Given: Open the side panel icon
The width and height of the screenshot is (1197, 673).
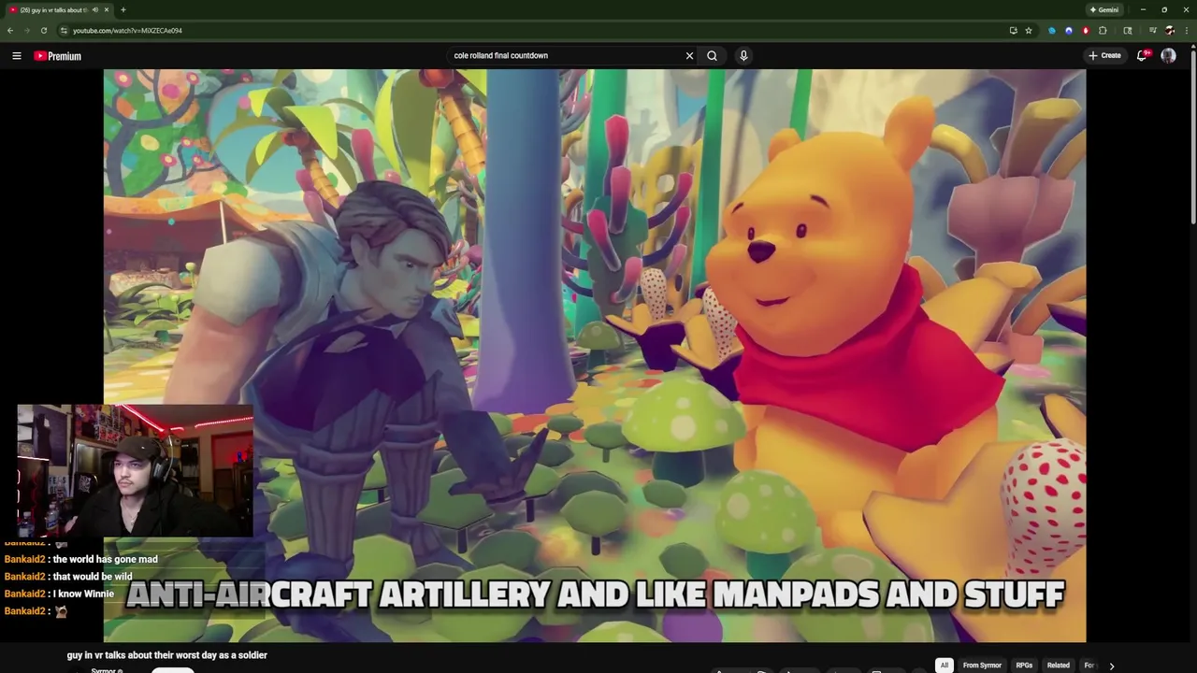Looking at the screenshot, I should coord(1128,30).
